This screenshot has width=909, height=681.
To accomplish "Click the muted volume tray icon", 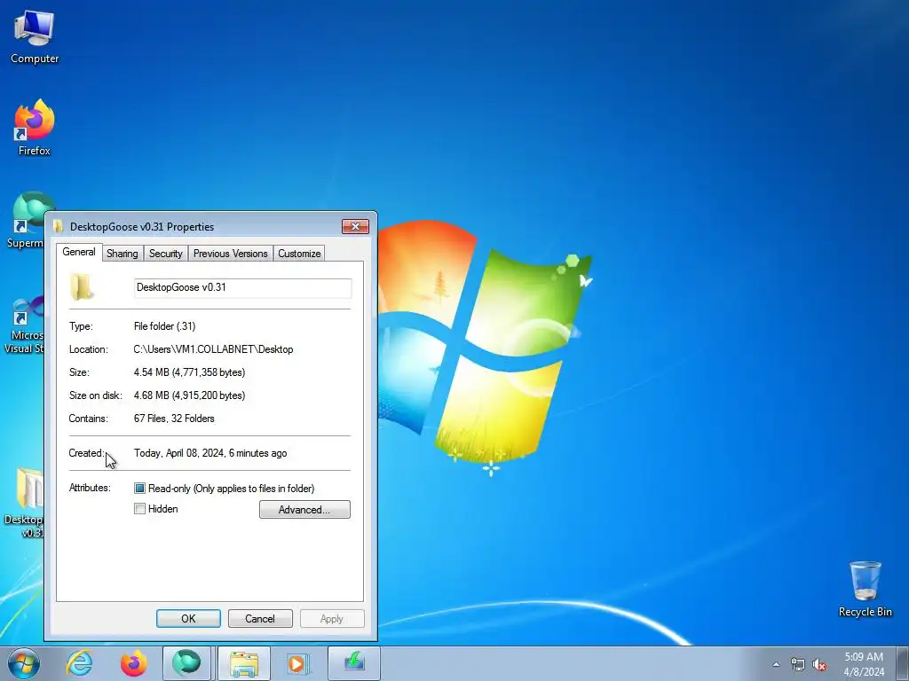I will [819, 665].
